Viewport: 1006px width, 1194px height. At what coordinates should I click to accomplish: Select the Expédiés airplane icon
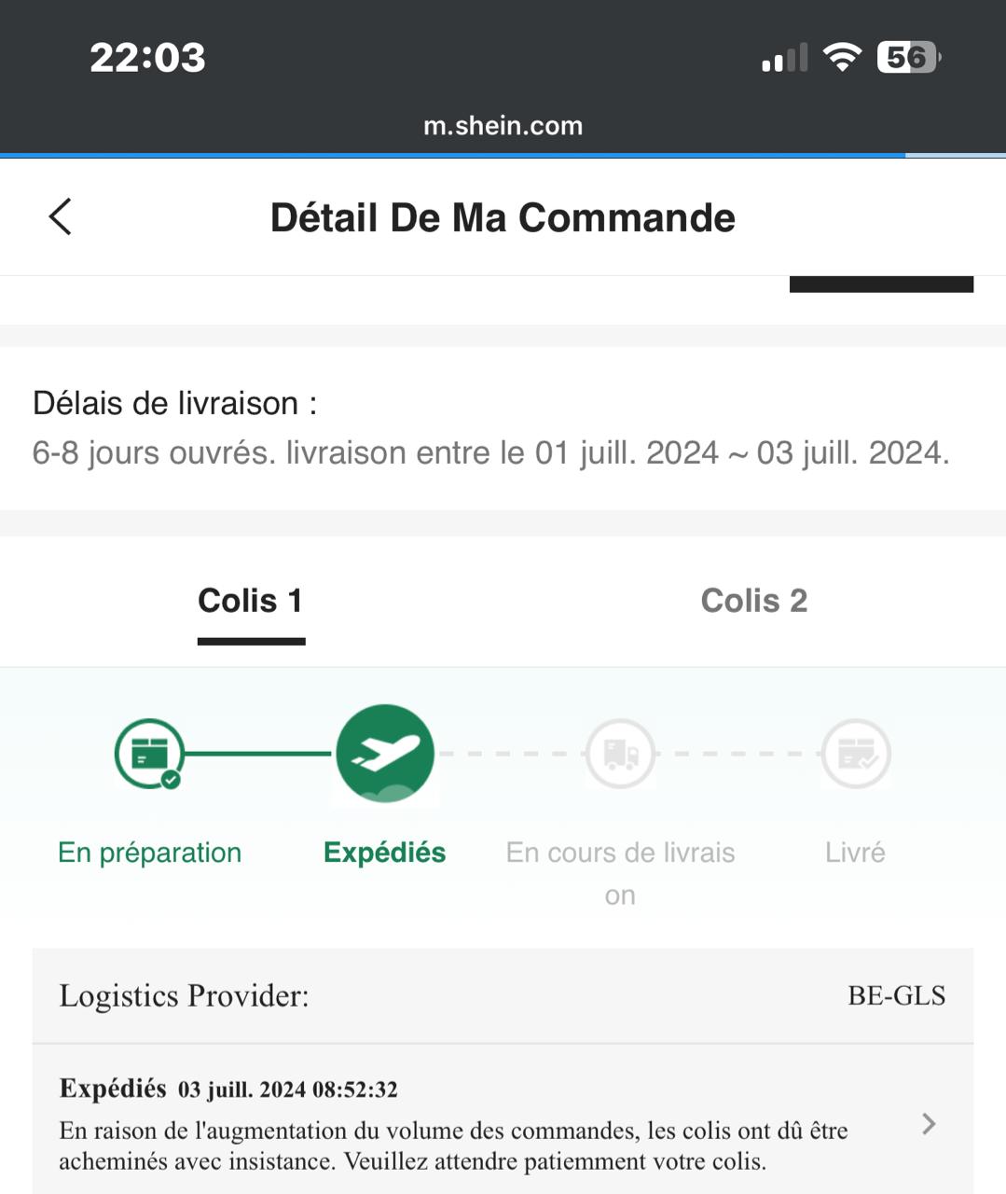pyautogui.click(x=385, y=753)
